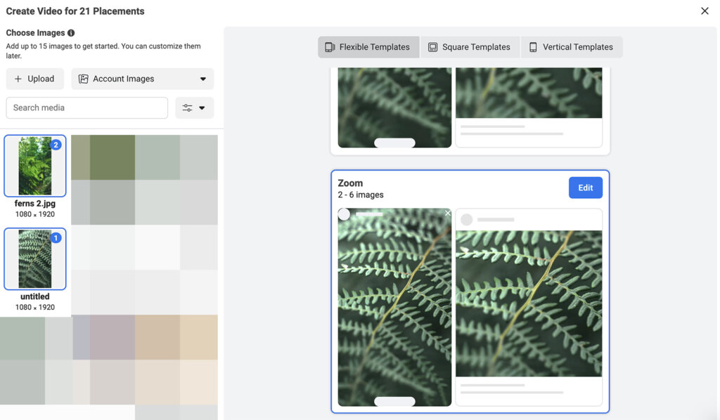Click the Flexible Templates device icon
Viewport: 720px width, 420px height.
[330, 47]
